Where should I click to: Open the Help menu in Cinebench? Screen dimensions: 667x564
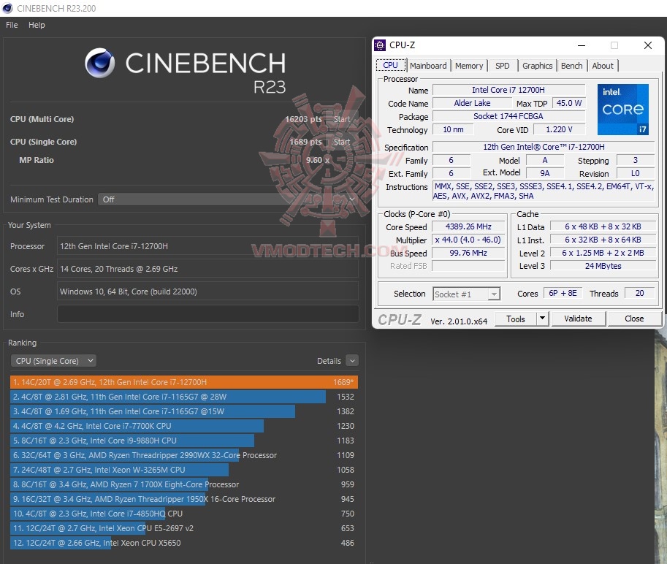coord(37,25)
